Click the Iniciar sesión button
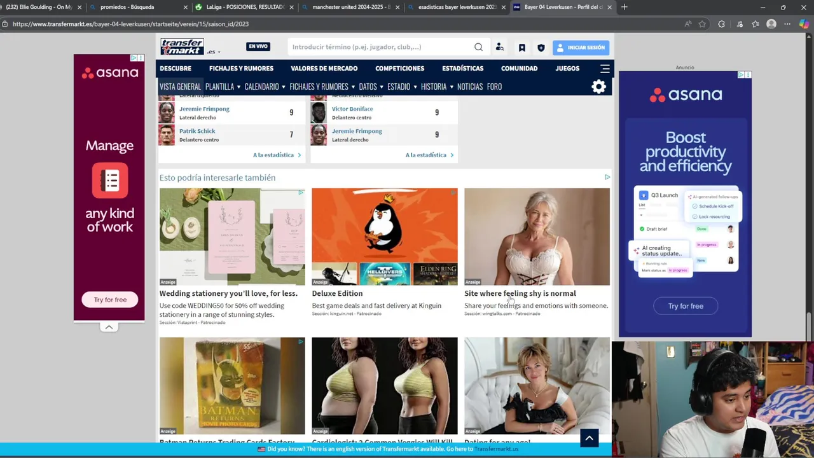814x458 pixels. tap(581, 48)
